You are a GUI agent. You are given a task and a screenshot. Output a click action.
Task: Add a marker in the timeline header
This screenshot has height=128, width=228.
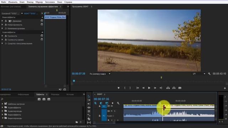[x=113, y=103]
